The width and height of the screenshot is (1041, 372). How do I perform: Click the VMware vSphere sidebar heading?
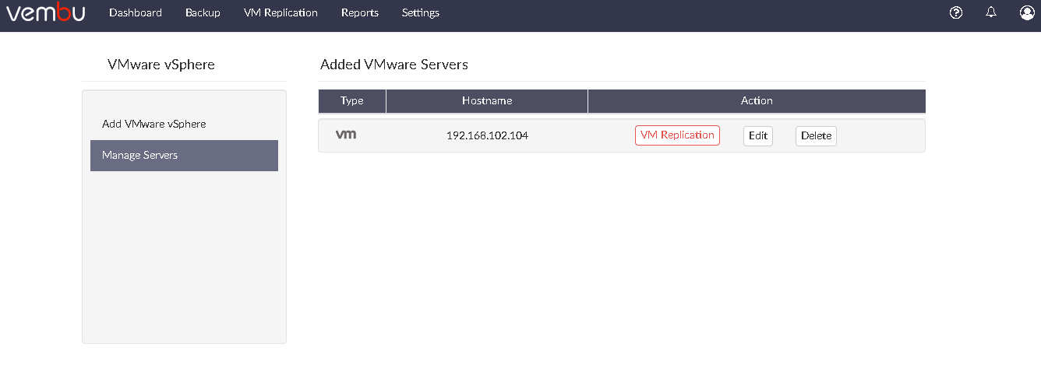[x=161, y=65]
